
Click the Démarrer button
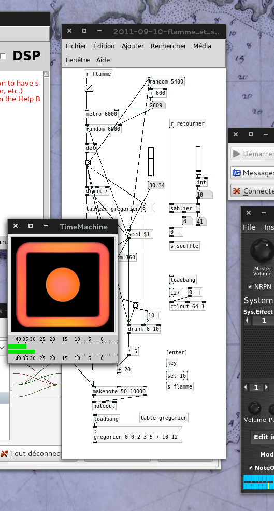click(253, 154)
